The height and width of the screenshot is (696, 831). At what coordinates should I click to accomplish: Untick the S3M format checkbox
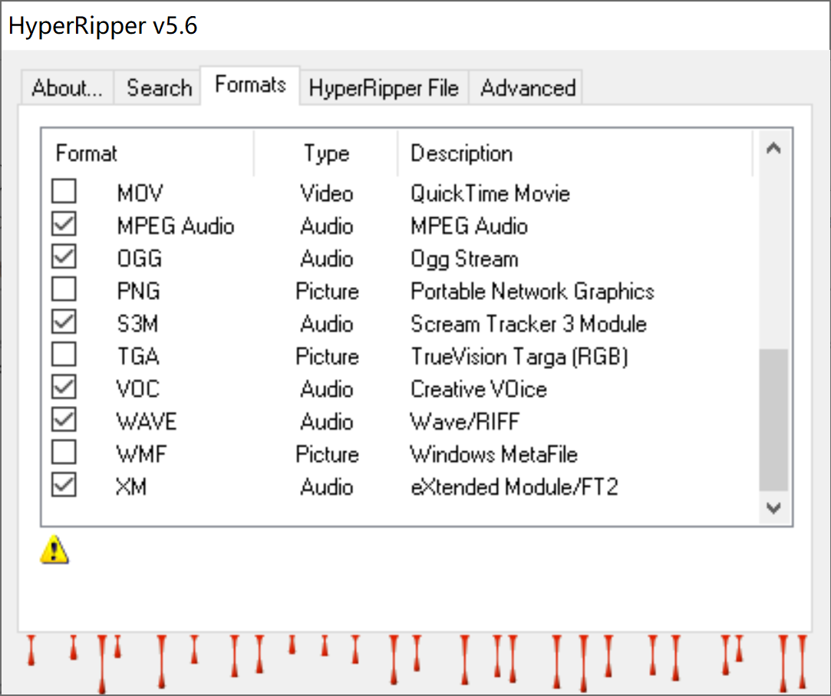[x=64, y=323]
